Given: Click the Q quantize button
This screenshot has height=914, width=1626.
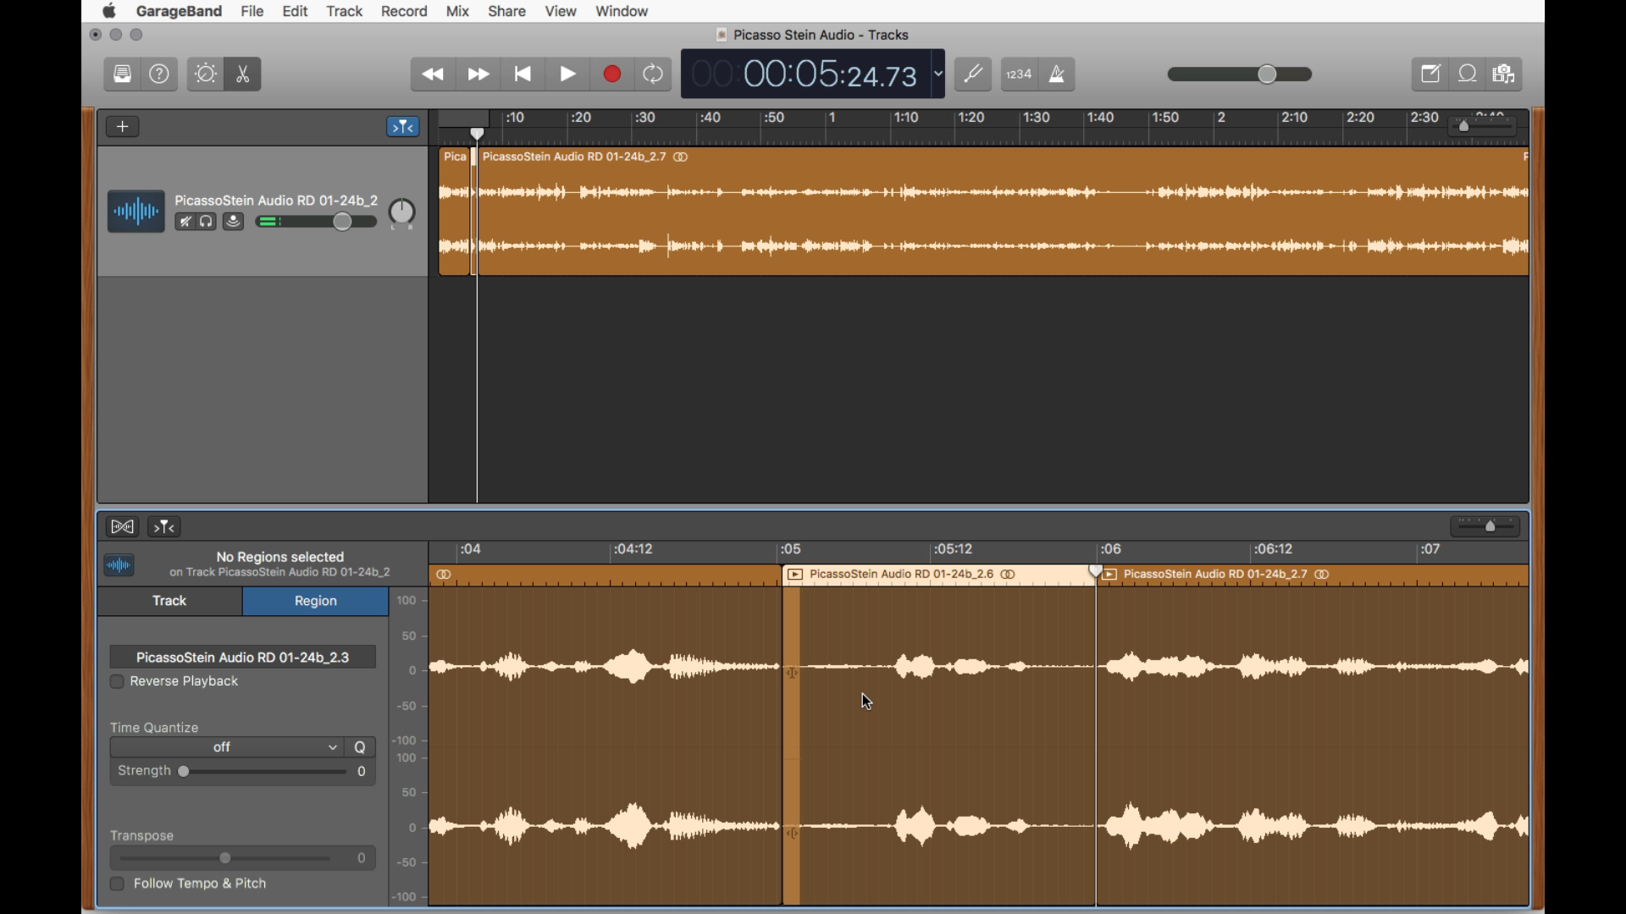Looking at the screenshot, I should click(360, 747).
